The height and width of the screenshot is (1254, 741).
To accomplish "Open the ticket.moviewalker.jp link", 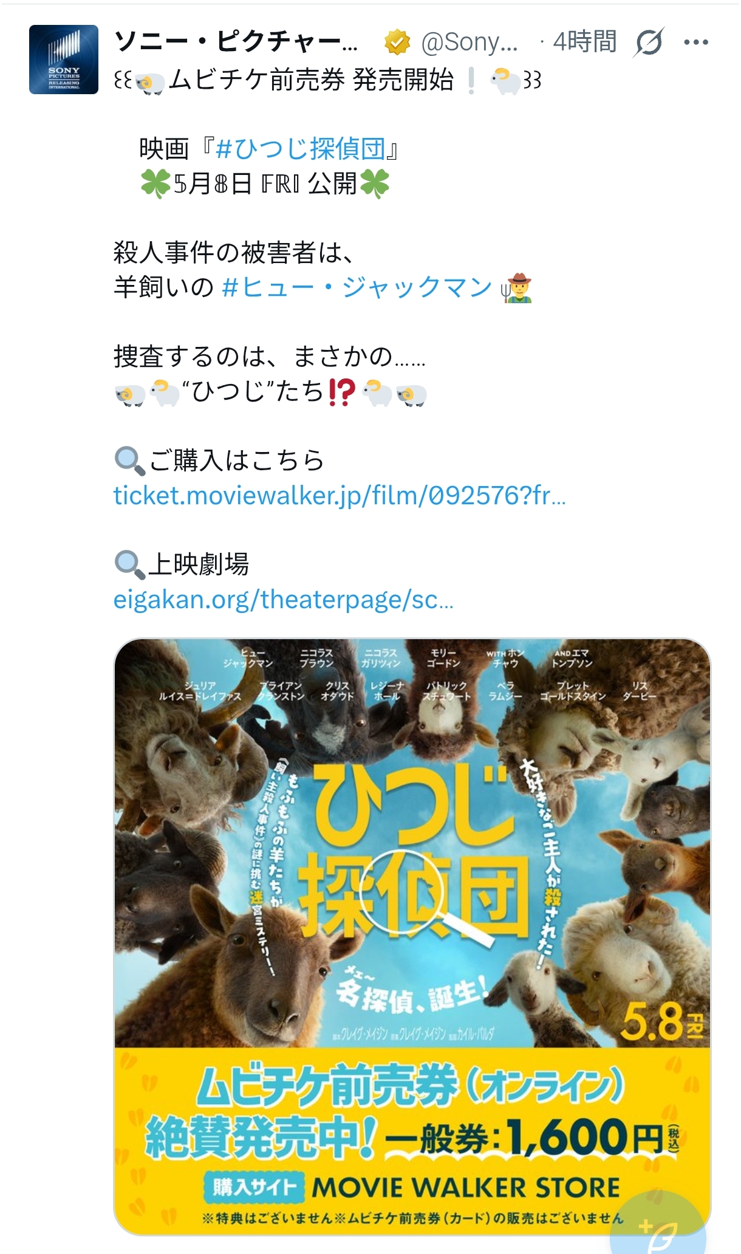I will (340, 496).
